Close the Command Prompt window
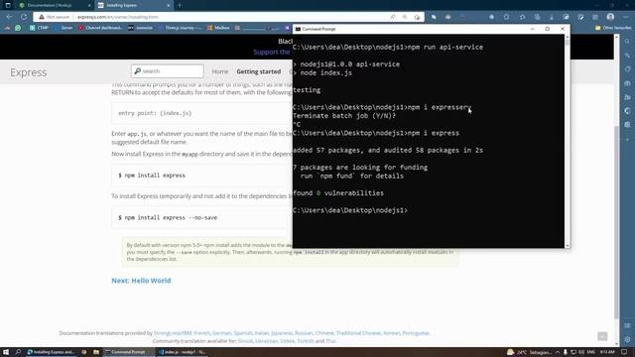Screen dimensions: 635x357 coord(563,29)
